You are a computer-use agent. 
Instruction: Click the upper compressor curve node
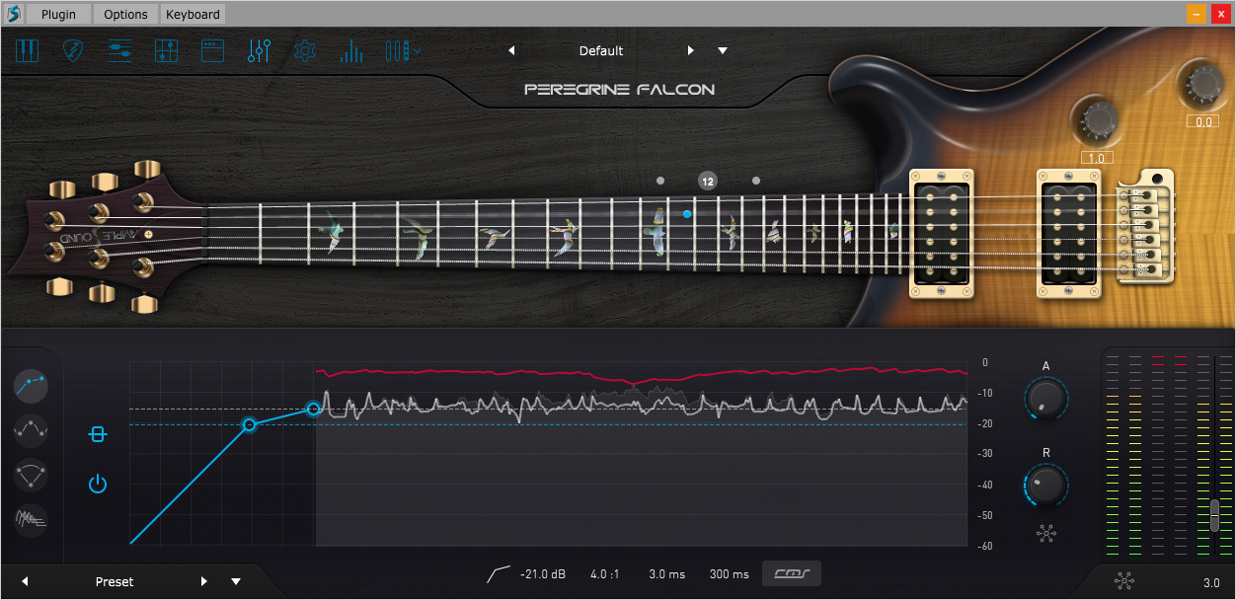click(x=314, y=409)
